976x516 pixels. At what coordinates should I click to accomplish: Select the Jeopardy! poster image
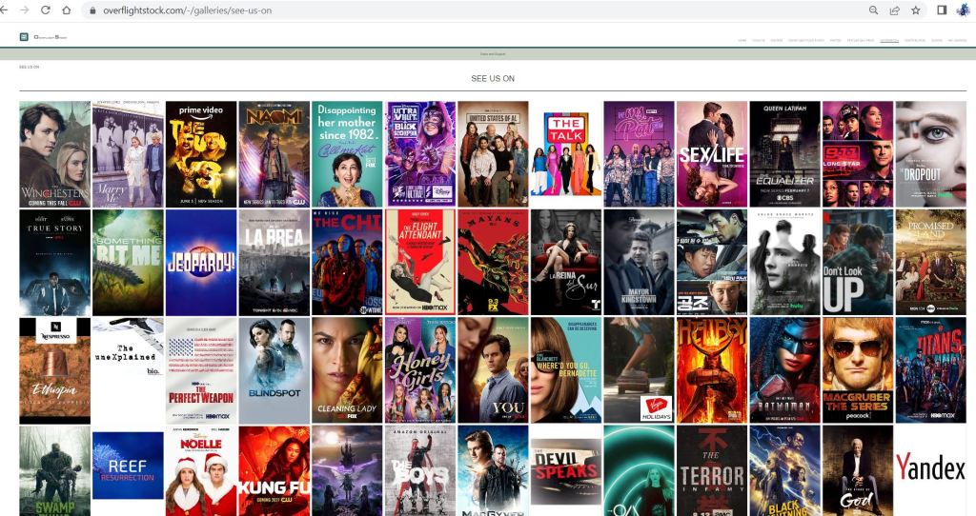click(200, 263)
